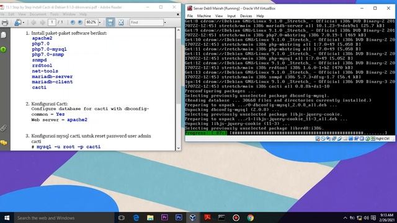Open the Comments panel in Reader sidebar
Screen dimensions: 397x223
(4, 143)
